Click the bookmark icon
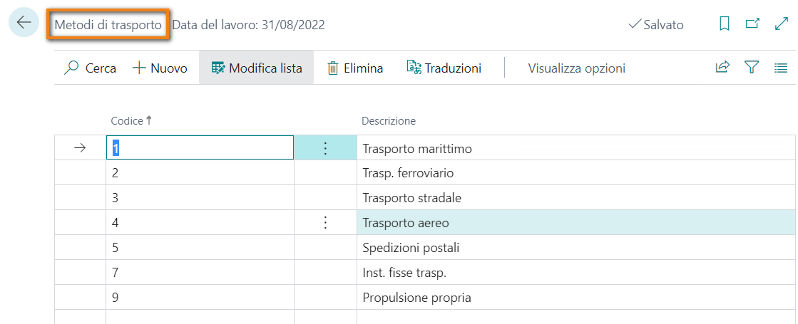Viewport: 798px width, 324px height. [725, 24]
